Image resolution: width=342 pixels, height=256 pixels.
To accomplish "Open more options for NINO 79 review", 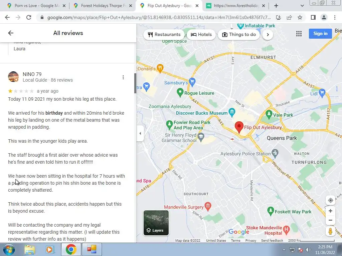I will tap(123, 77).
